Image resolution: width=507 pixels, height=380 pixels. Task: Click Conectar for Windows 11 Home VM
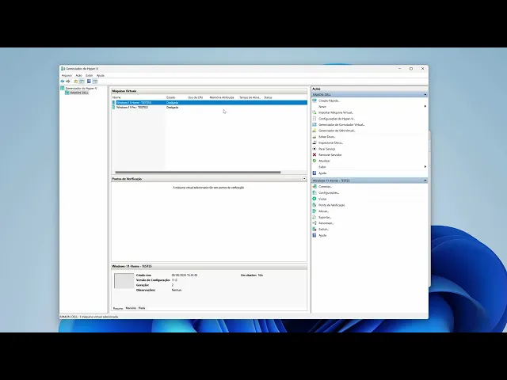pos(325,187)
